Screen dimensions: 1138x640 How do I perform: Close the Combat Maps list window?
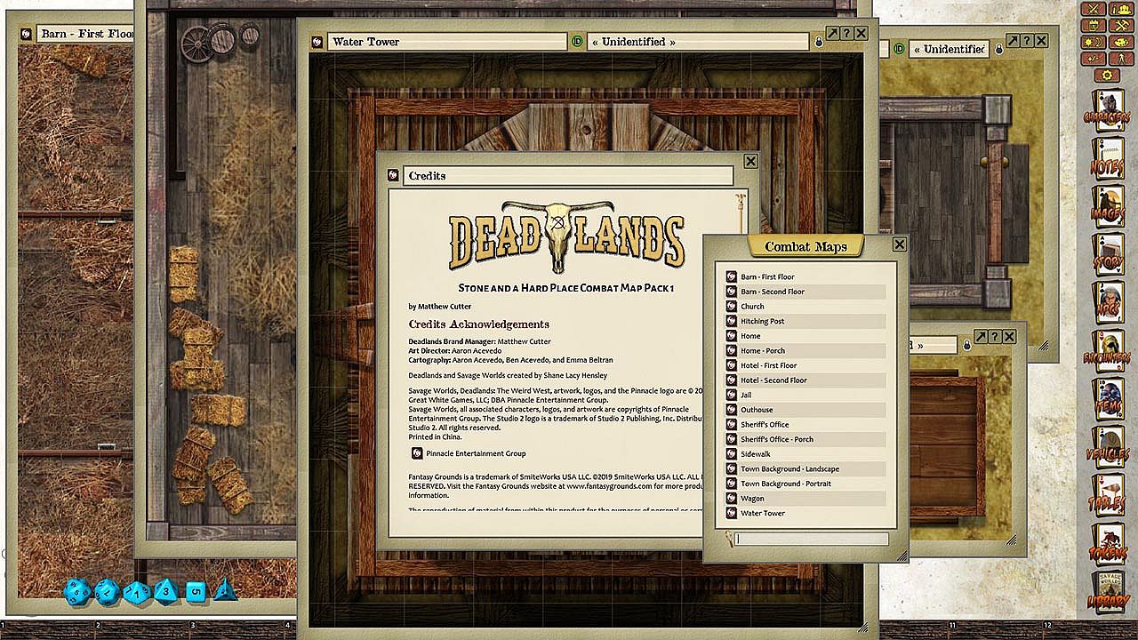(899, 244)
